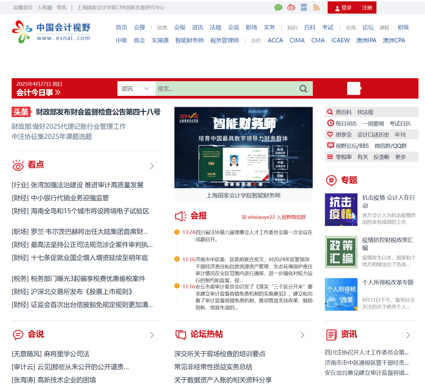The height and width of the screenshot is (384, 425).
Task: Open the mobile APP icon
Action: click(304, 8)
